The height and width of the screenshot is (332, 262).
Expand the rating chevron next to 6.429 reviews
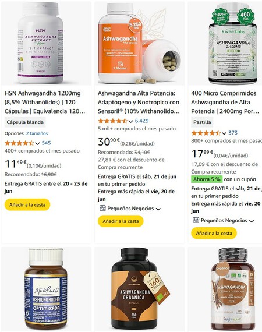(131, 122)
